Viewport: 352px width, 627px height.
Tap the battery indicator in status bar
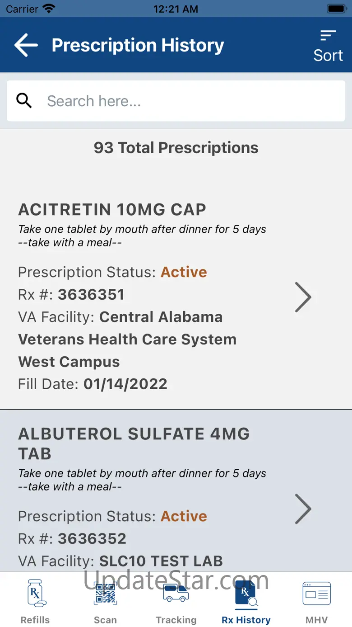[336, 9]
